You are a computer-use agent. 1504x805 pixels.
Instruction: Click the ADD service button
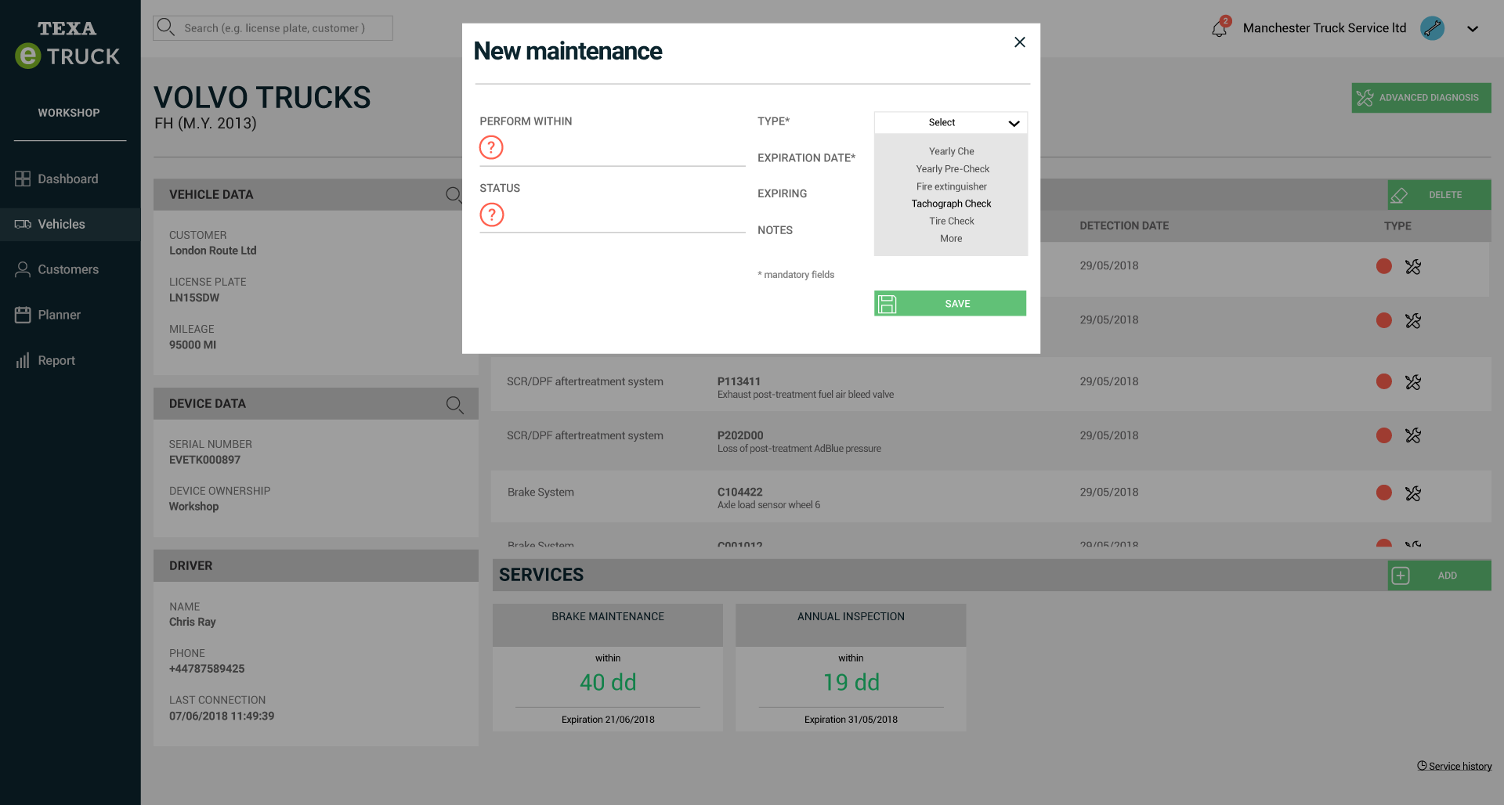click(1439, 576)
